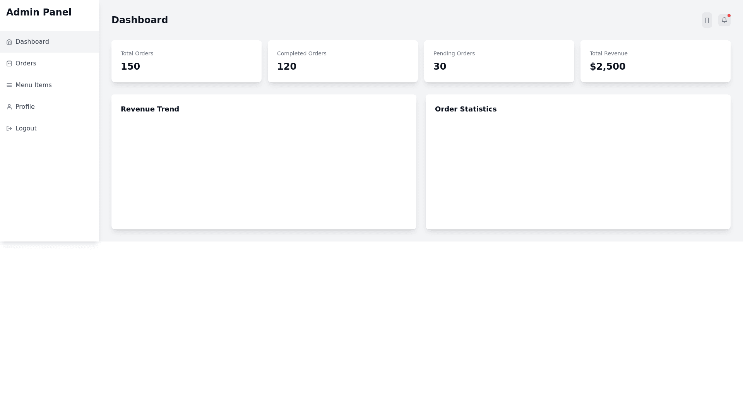This screenshot has width=743, height=418.
Task: Open notifications with the bell icon
Action: click(724, 20)
